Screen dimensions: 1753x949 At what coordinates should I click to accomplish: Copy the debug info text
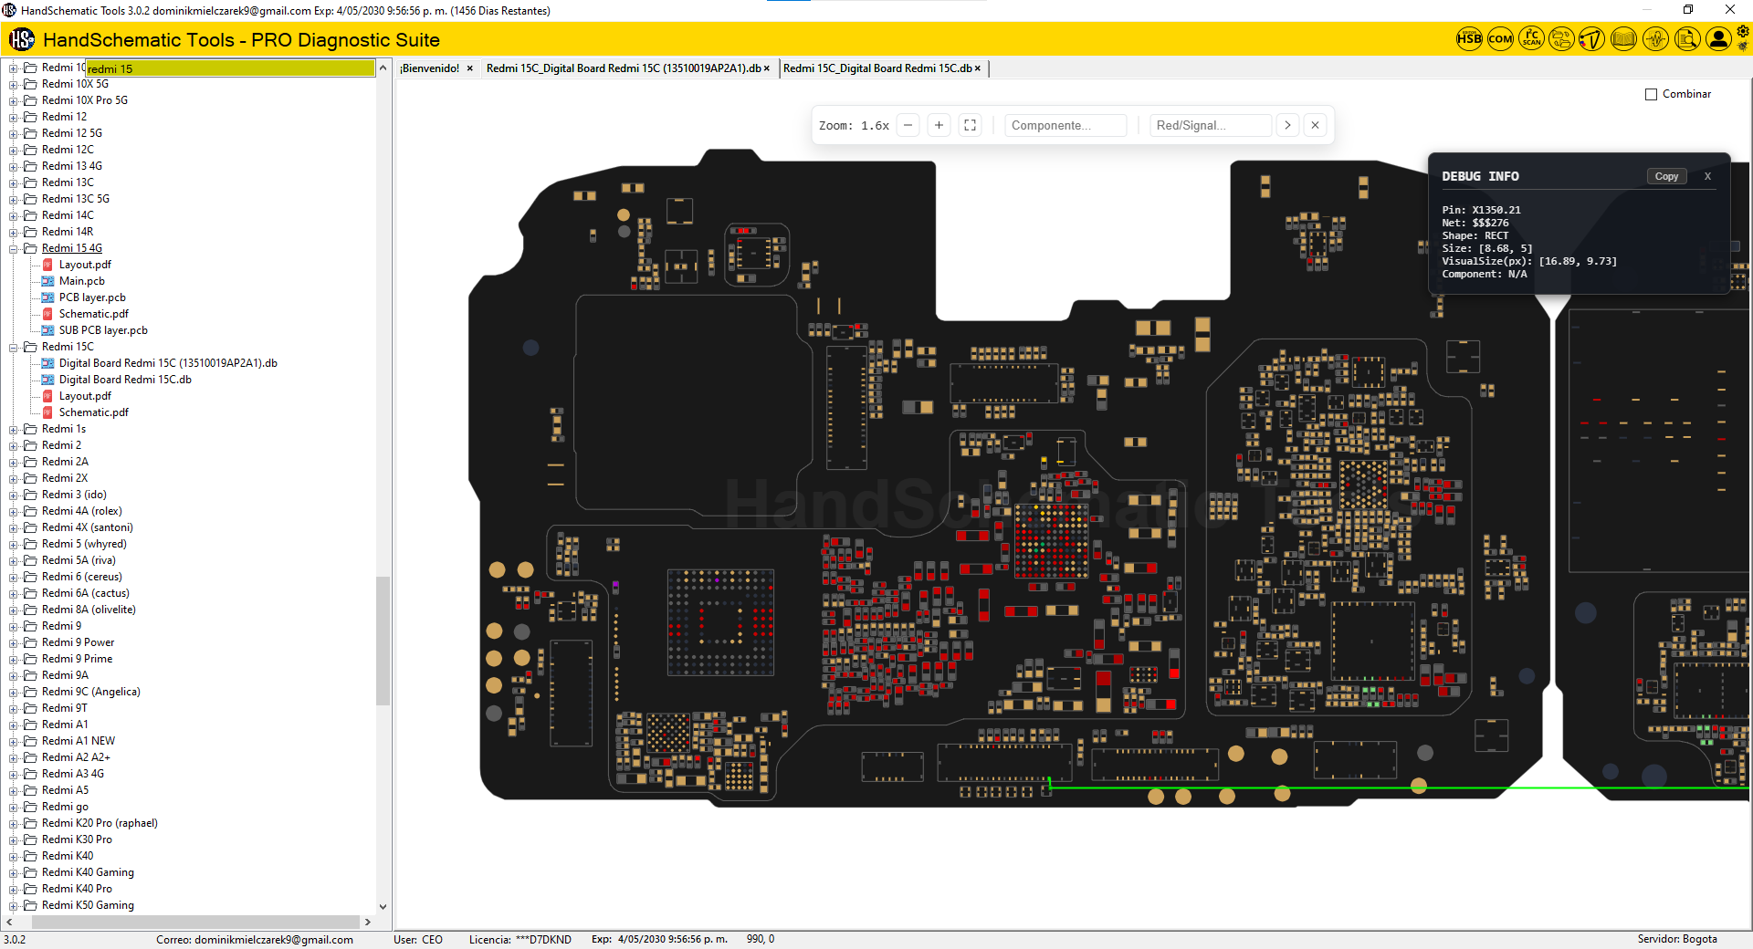point(1666,176)
